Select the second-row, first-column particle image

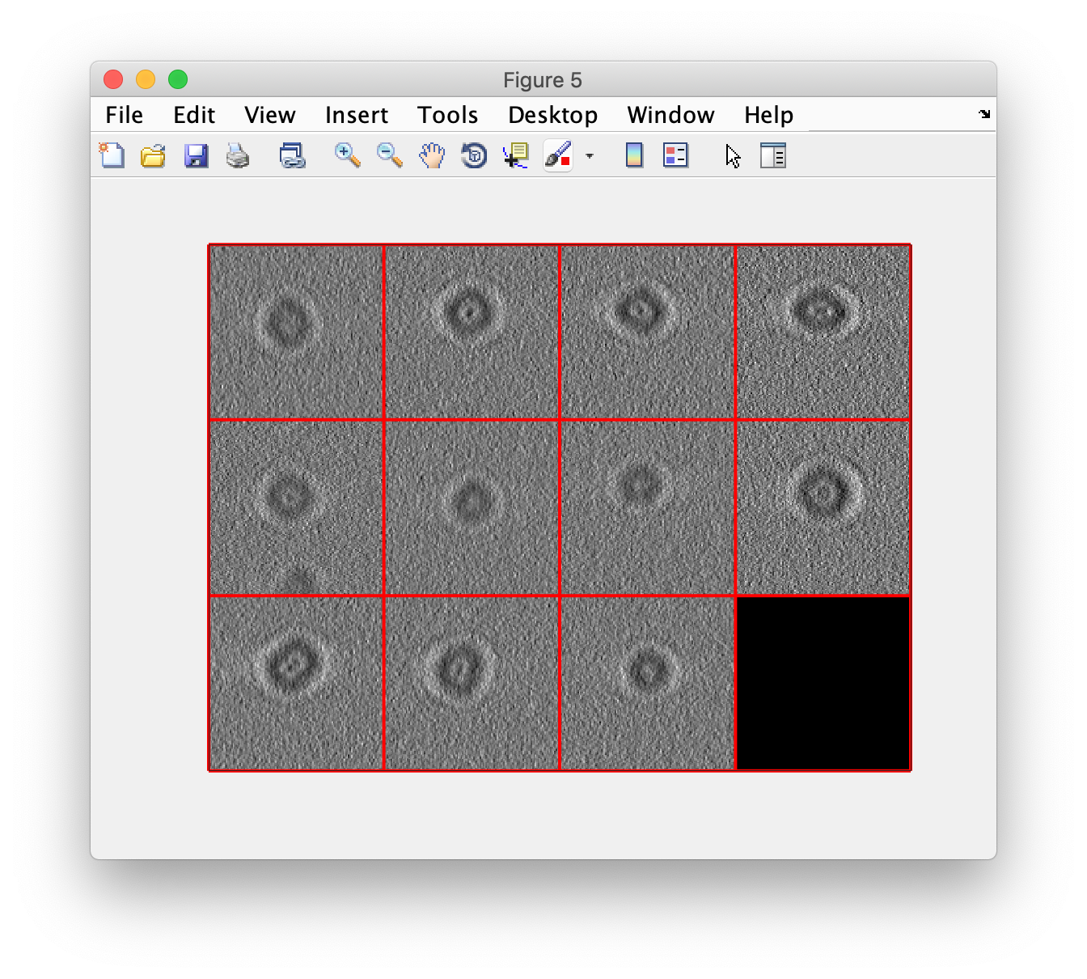pyautogui.click(x=296, y=507)
